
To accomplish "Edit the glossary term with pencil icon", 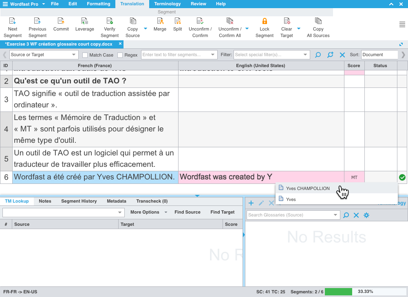I will (x=261, y=203).
